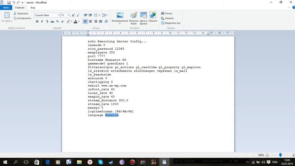Click Выделить все (select all) button
Screen dimensions: 295x166
click(171, 23)
